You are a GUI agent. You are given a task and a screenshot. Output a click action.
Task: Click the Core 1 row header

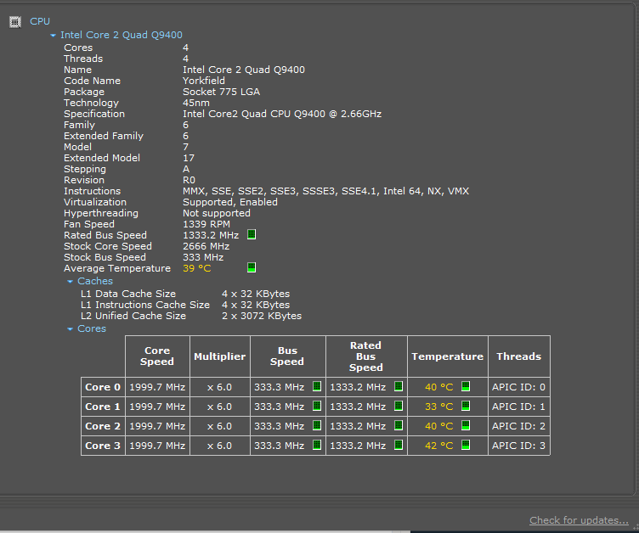click(103, 407)
